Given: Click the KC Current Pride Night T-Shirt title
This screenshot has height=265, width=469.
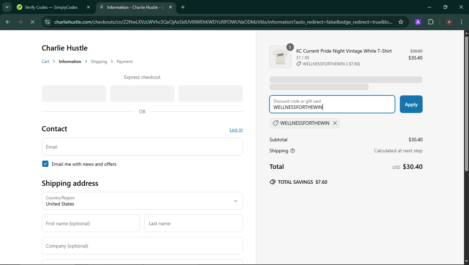Looking at the screenshot, I should 344,51.
